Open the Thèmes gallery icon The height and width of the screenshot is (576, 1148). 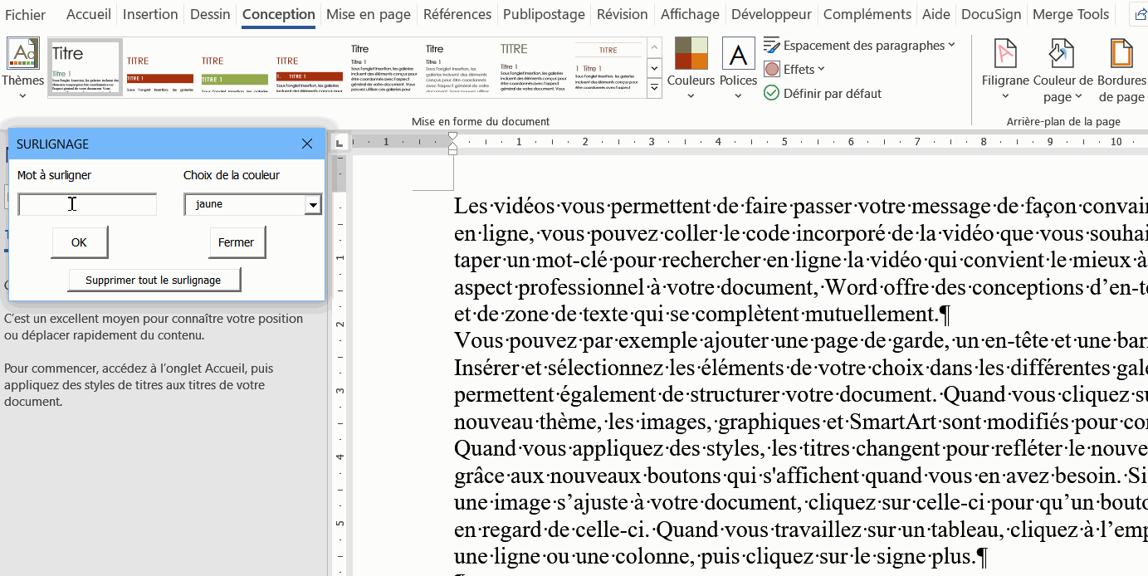(22, 54)
